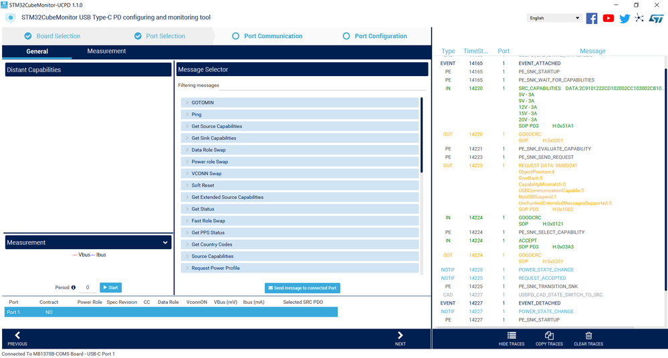Toggle the Ibus legend entry
Image resolution: width=668 pixels, height=358 pixels.
click(x=98, y=255)
